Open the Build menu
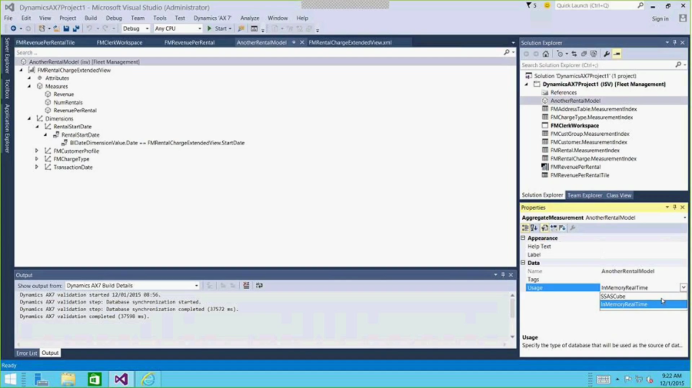The width and height of the screenshot is (692, 388). pos(91,18)
